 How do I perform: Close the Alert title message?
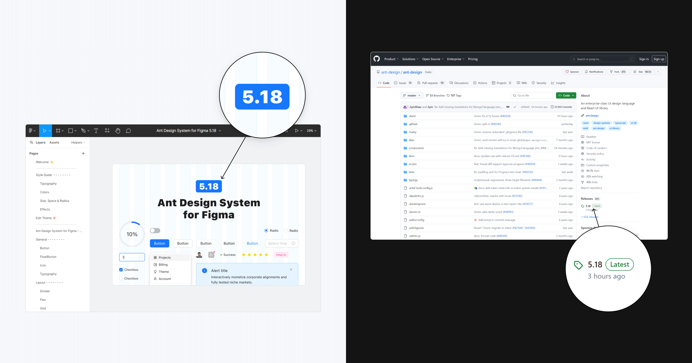[291, 270]
